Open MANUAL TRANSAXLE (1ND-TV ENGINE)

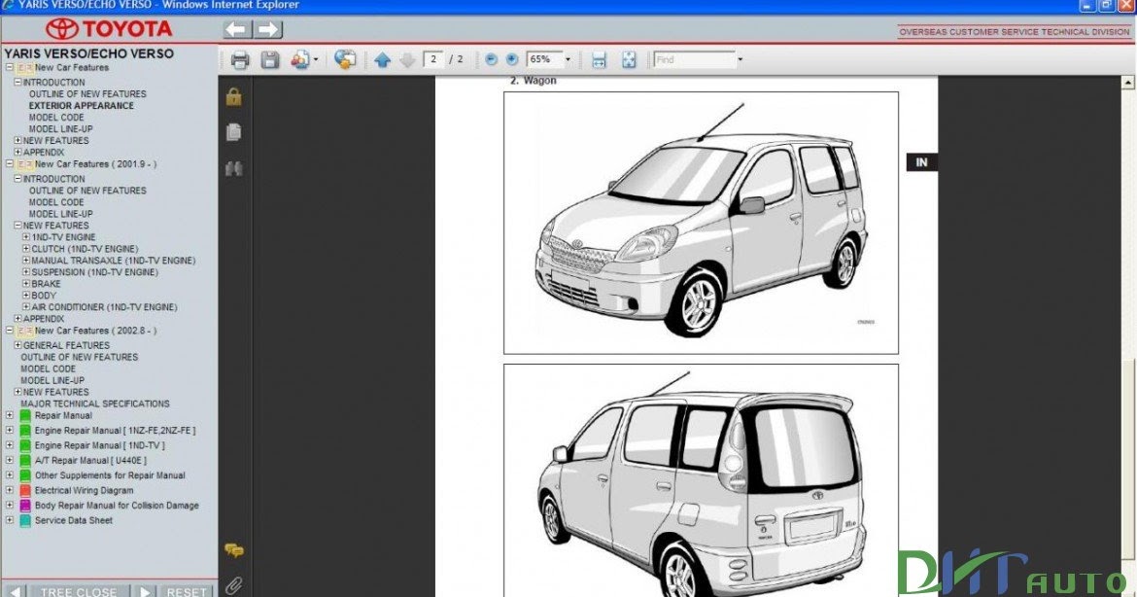click(x=114, y=261)
